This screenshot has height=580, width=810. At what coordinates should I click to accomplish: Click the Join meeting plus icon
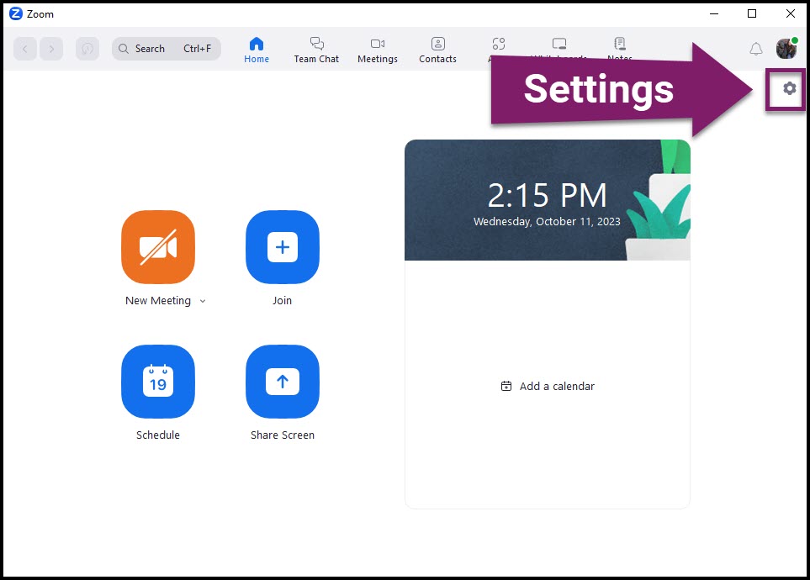[x=283, y=247]
